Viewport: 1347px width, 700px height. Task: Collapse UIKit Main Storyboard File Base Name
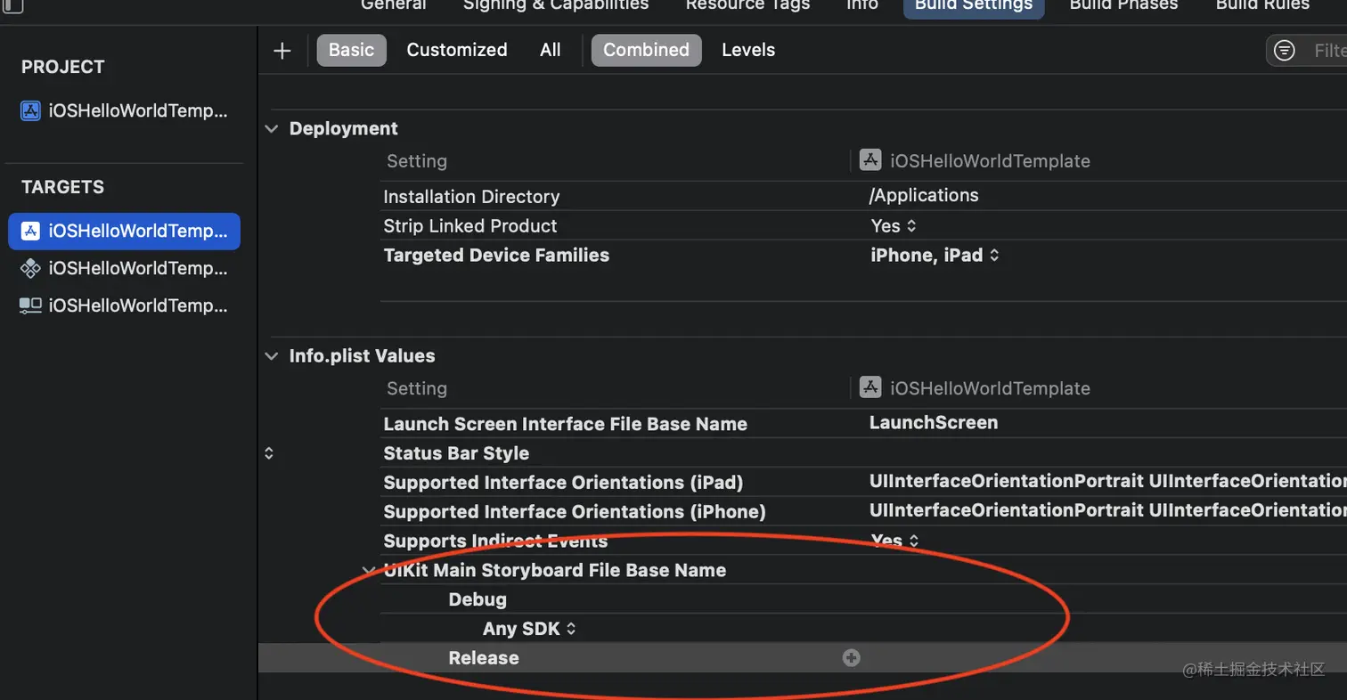click(368, 570)
